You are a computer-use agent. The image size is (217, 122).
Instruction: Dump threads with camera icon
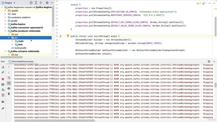click(x=3, y=84)
